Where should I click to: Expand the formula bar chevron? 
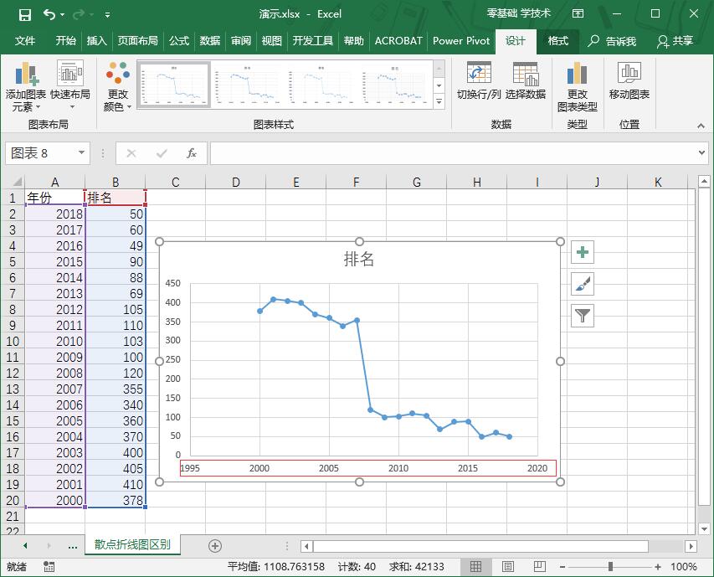(701, 153)
